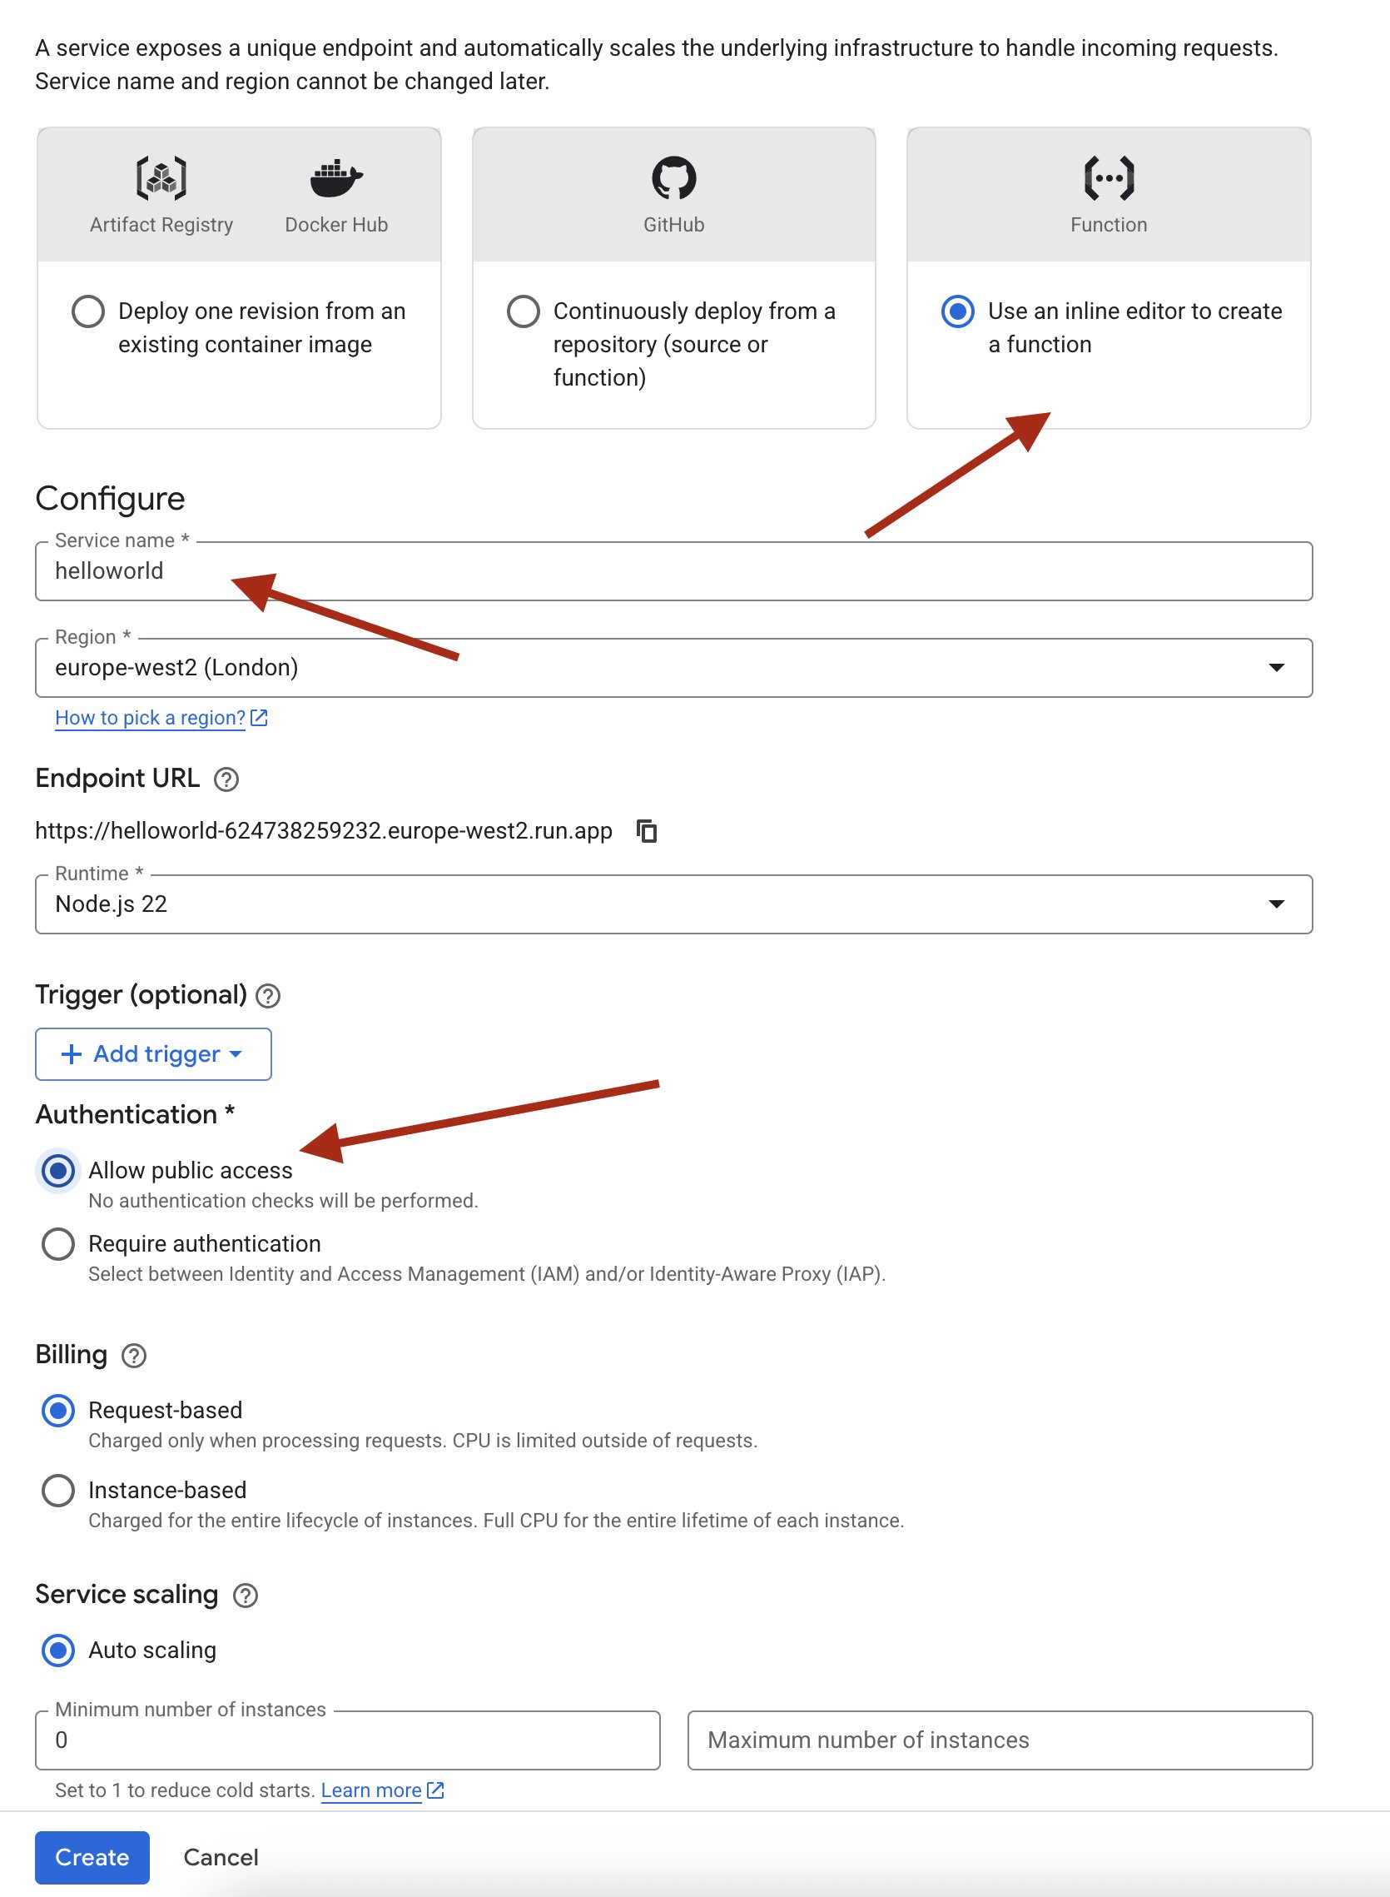Image resolution: width=1390 pixels, height=1897 pixels.
Task: Select deploy from existing container image
Action: point(88,311)
